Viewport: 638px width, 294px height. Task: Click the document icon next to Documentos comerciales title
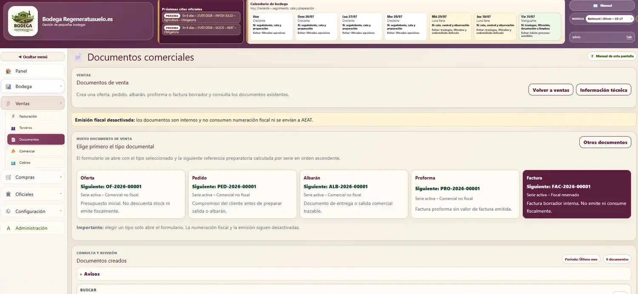coord(78,57)
